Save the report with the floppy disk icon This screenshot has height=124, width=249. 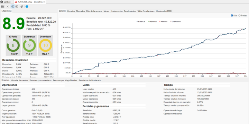coord(2,7)
